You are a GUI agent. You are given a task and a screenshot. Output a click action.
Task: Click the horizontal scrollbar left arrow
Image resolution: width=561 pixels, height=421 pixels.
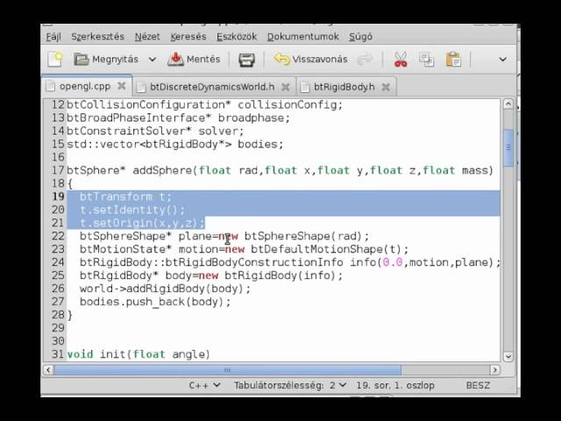coord(48,369)
